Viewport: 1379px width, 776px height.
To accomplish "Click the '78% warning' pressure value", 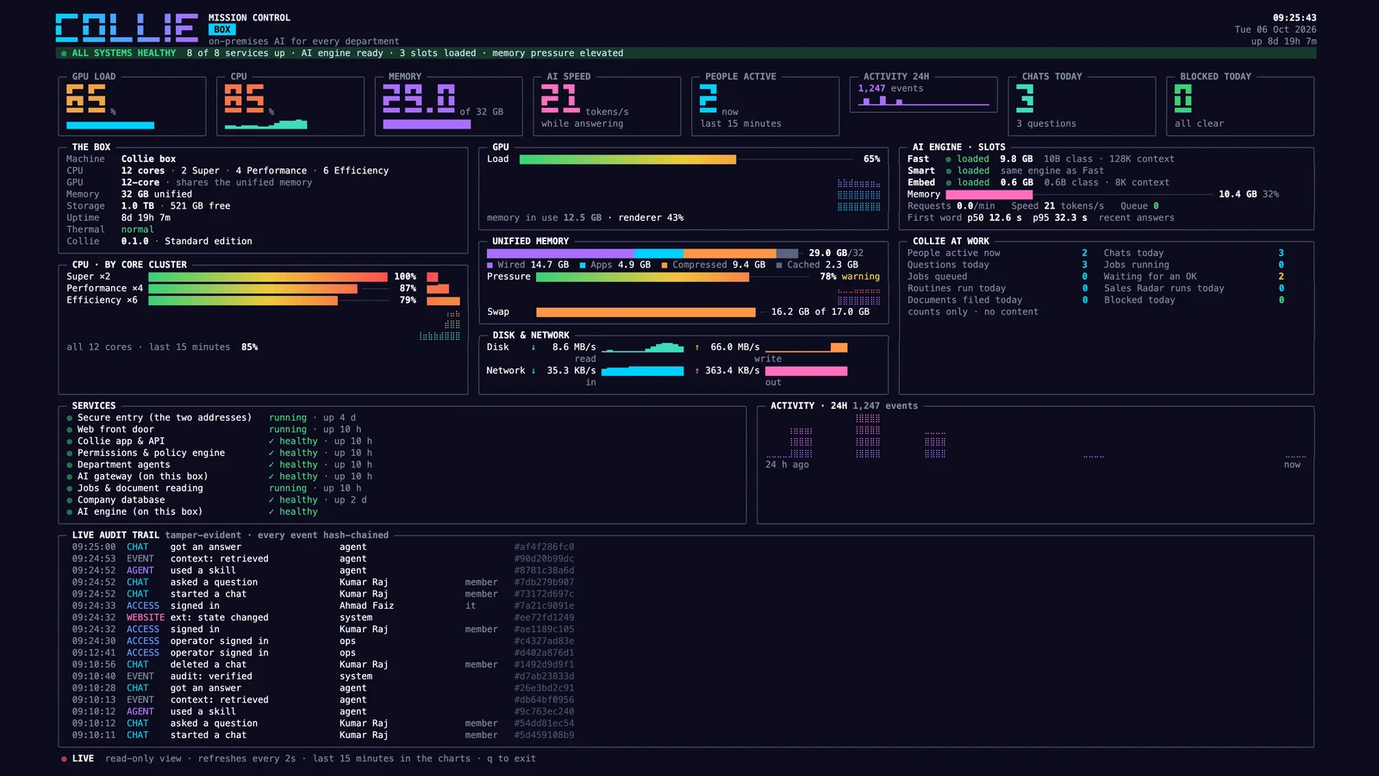I will (850, 277).
